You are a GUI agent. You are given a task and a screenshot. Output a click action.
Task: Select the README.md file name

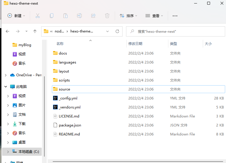tap(69, 134)
